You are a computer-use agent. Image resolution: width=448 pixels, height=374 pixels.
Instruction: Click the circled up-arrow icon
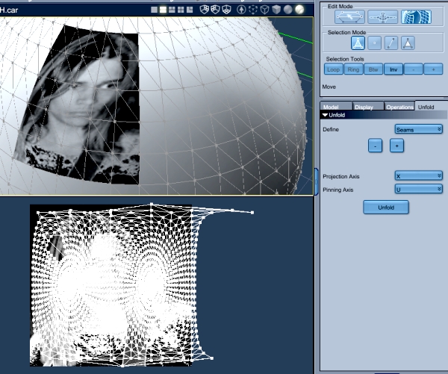click(x=241, y=10)
